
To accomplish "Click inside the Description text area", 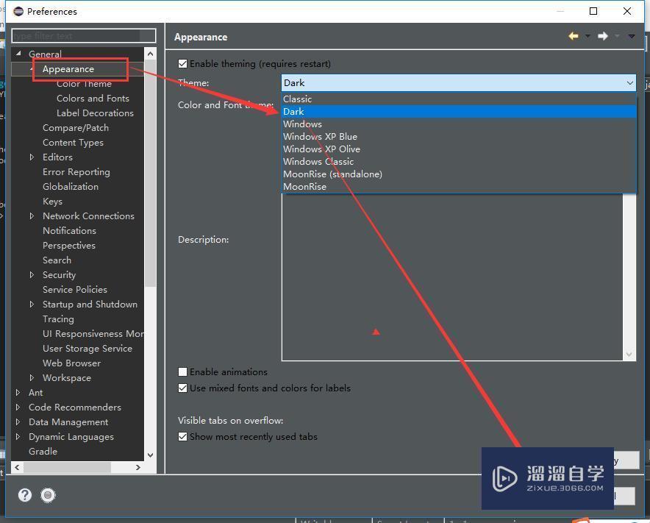I will 452,277.
